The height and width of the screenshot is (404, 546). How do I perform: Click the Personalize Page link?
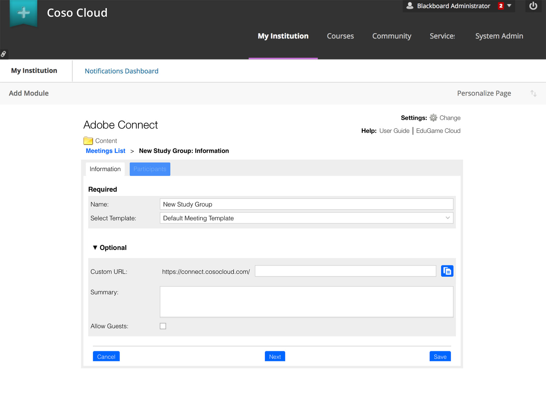pos(484,93)
